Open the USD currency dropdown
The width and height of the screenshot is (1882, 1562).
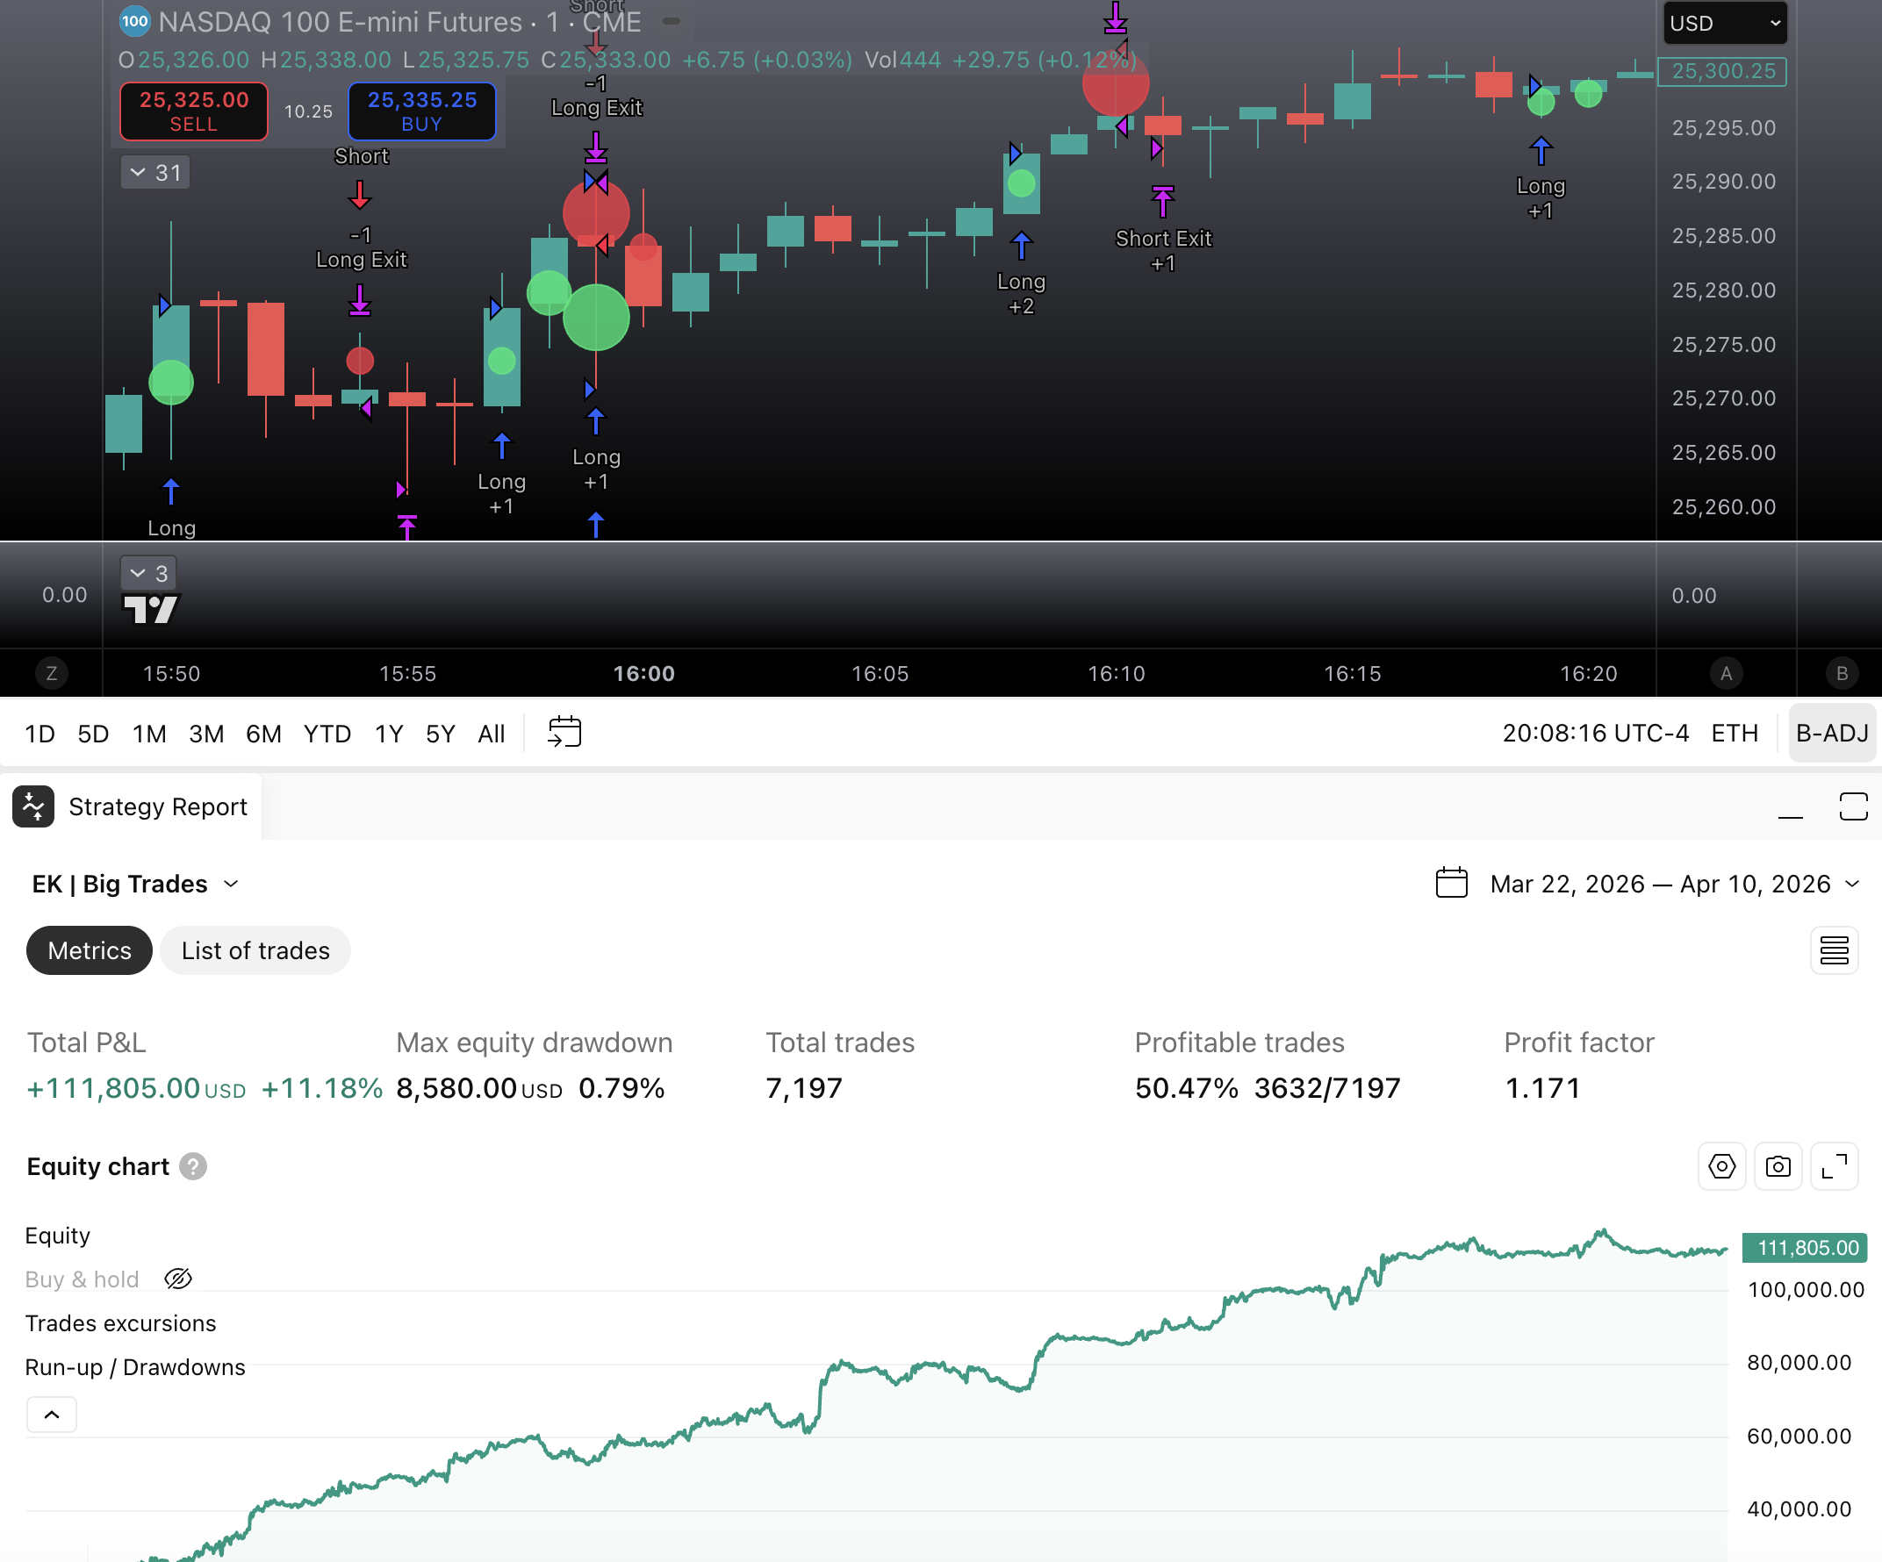click(x=1723, y=23)
